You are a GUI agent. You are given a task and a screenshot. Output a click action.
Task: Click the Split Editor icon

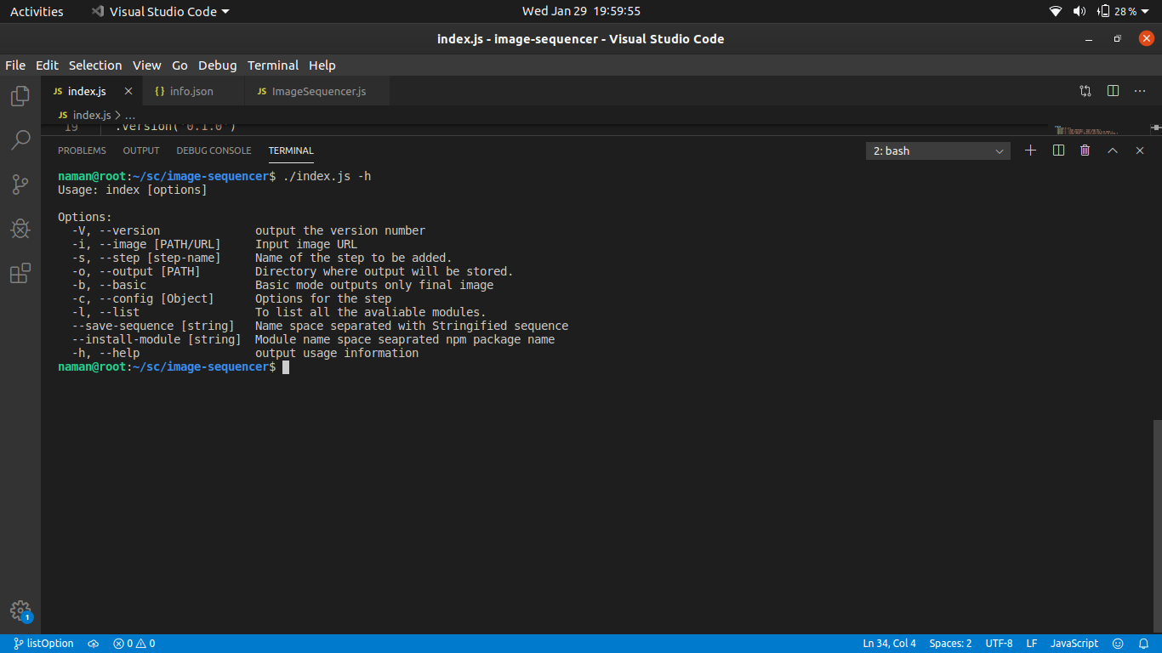coord(1113,90)
